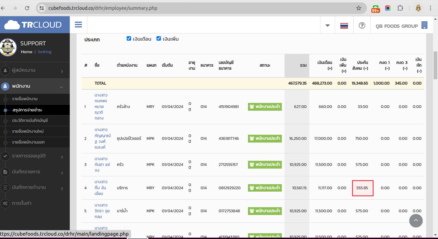Screen dimensions: 438x239
Task: Click the hamburger menu icon
Action: click(x=79, y=25)
